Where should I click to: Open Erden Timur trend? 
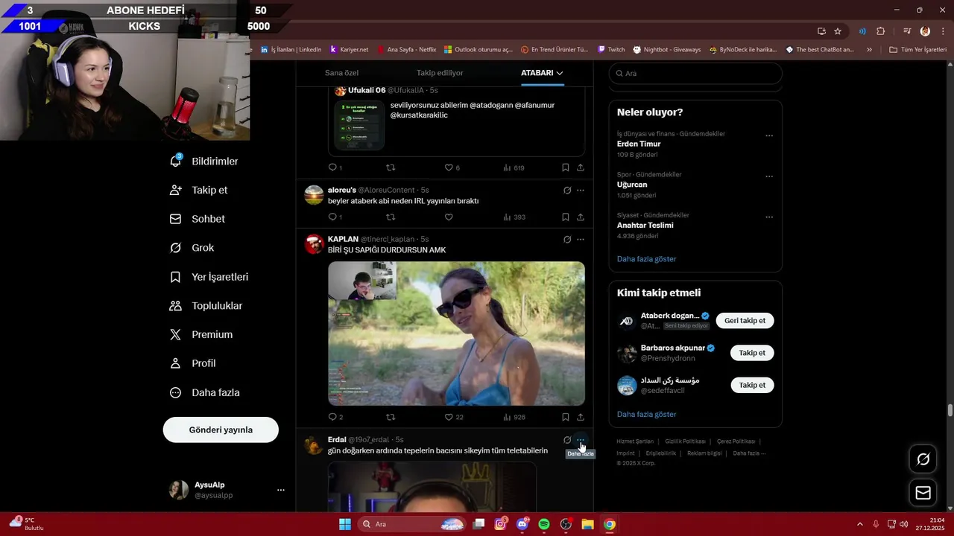pyautogui.click(x=639, y=144)
